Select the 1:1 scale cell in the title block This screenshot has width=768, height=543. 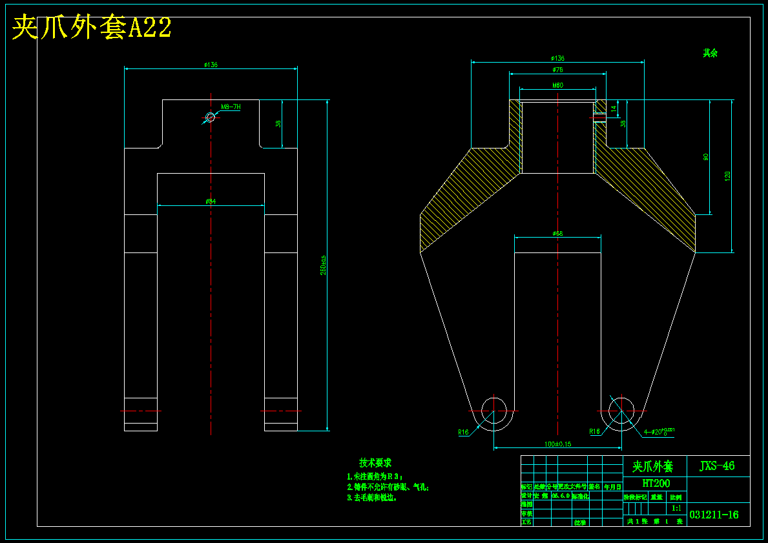pyautogui.click(x=678, y=509)
